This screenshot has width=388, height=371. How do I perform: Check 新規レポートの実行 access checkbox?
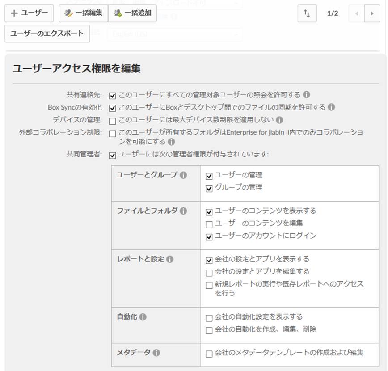209,285
